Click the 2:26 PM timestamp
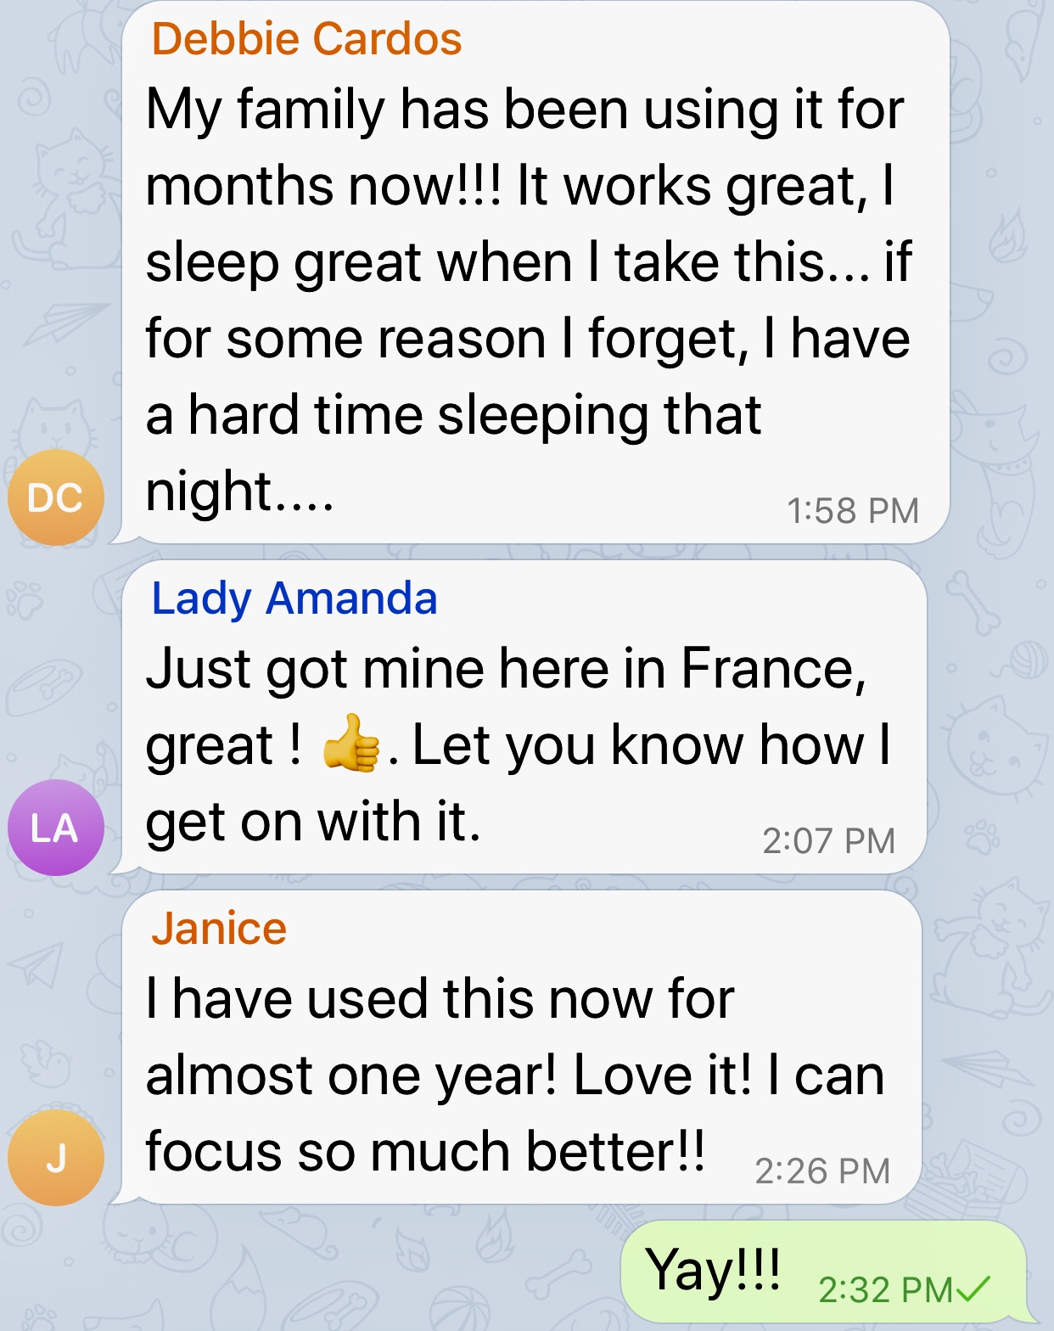This screenshot has height=1331, width=1054. pos(821,1171)
